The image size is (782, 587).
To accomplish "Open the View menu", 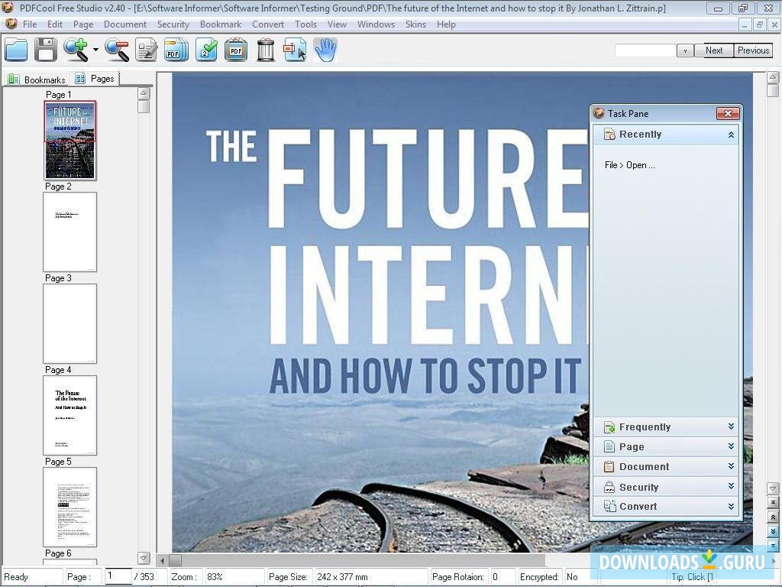I will (x=337, y=24).
